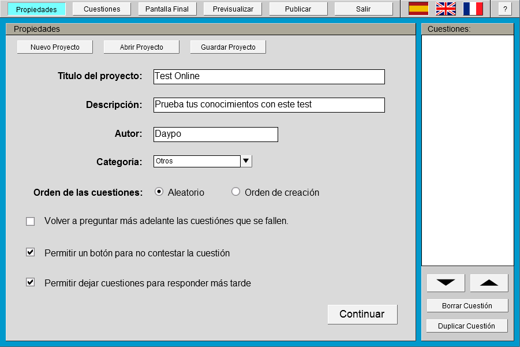Click the Continuar button
Image resolution: width=520 pixels, height=347 pixels.
coord(362,314)
